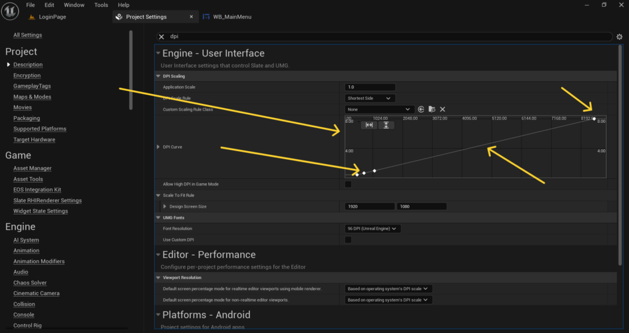Collapse the Viewport Resolution category
Image resolution: width=629 pixels, height=333 pixels.
[x=158, y=278]
